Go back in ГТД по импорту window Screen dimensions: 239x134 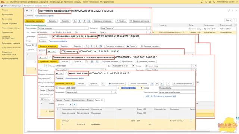click(x=49, y=51)
